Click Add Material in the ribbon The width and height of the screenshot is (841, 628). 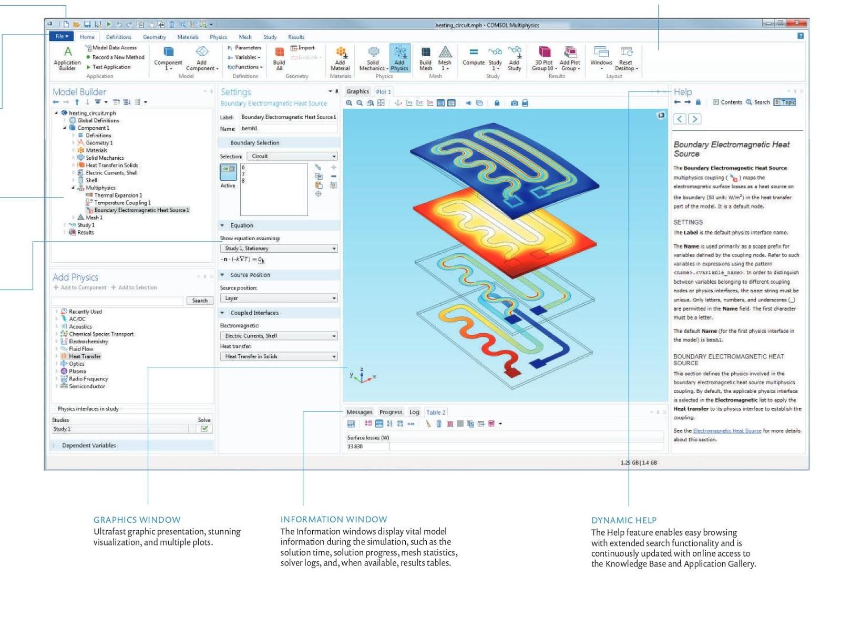pos(340,58)
